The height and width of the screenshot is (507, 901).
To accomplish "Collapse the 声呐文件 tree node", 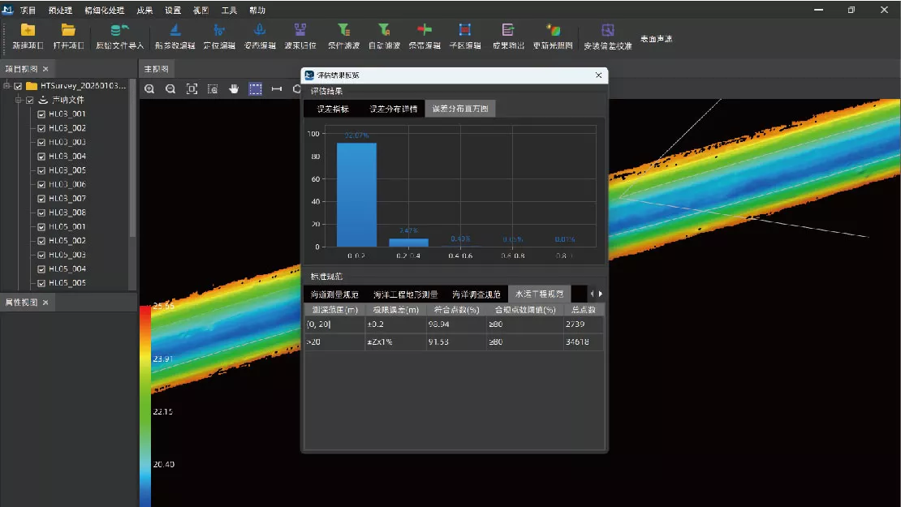I will tap(19, 100).
